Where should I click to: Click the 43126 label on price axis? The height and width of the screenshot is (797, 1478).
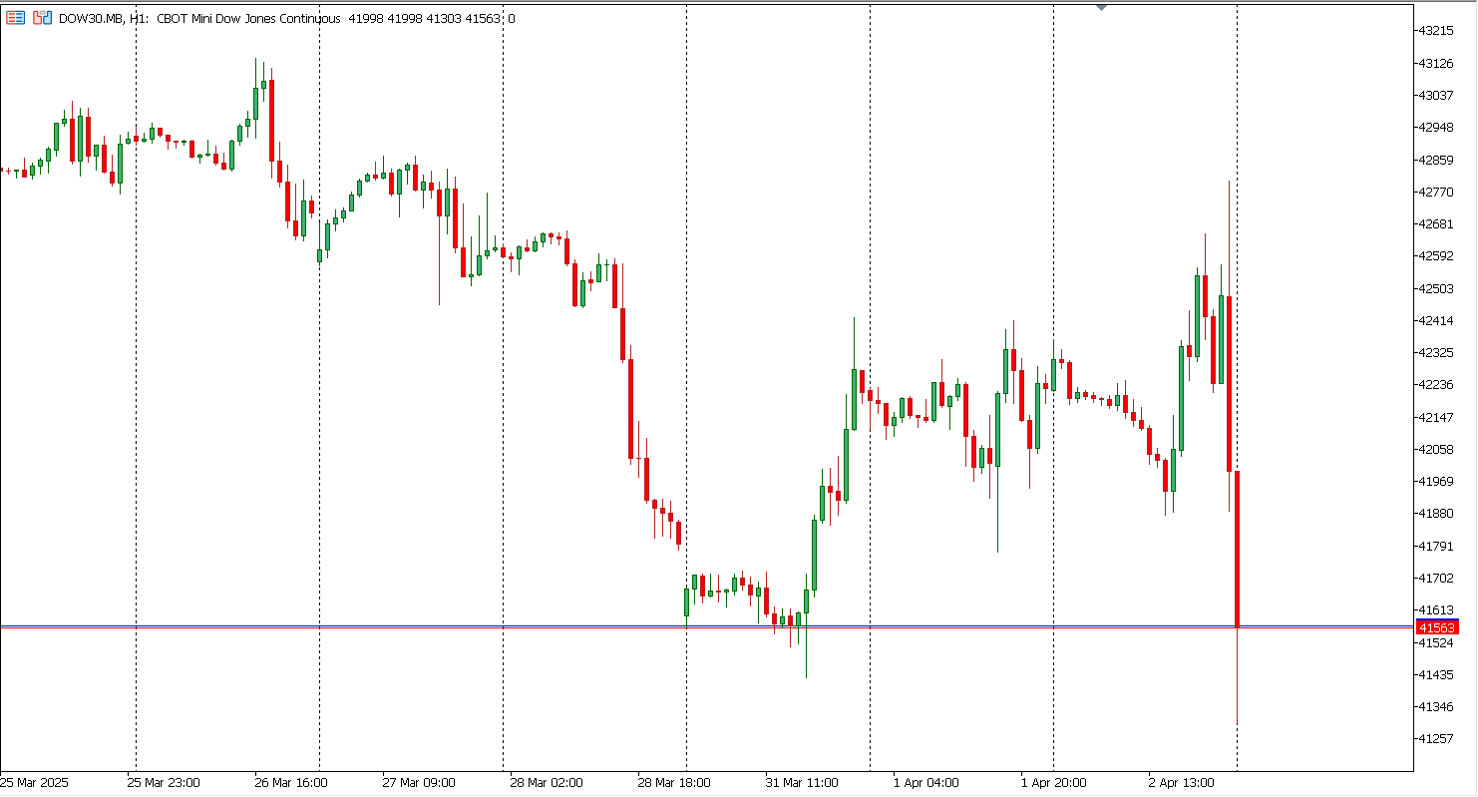[1437, 63]
